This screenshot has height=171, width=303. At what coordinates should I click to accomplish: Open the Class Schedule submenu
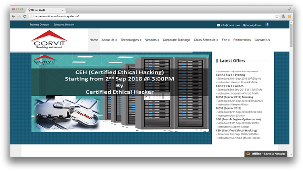pyautogui.click(x=206, y=40)
